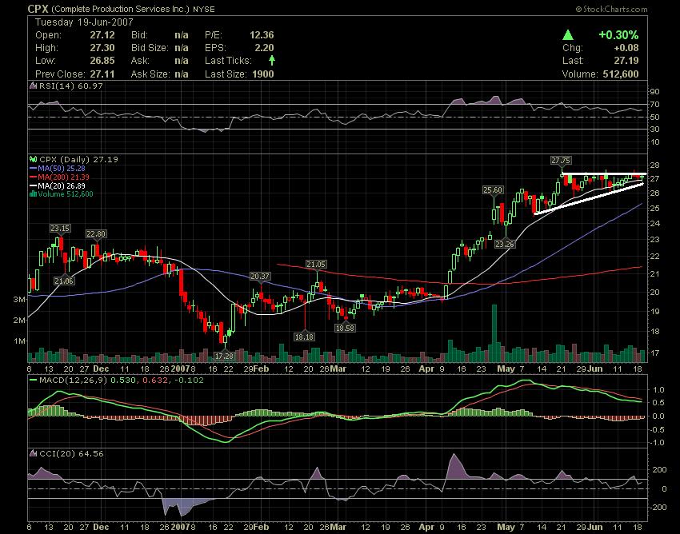Click the green Last Ticks up arrow
680x534 pixels.
272,60
